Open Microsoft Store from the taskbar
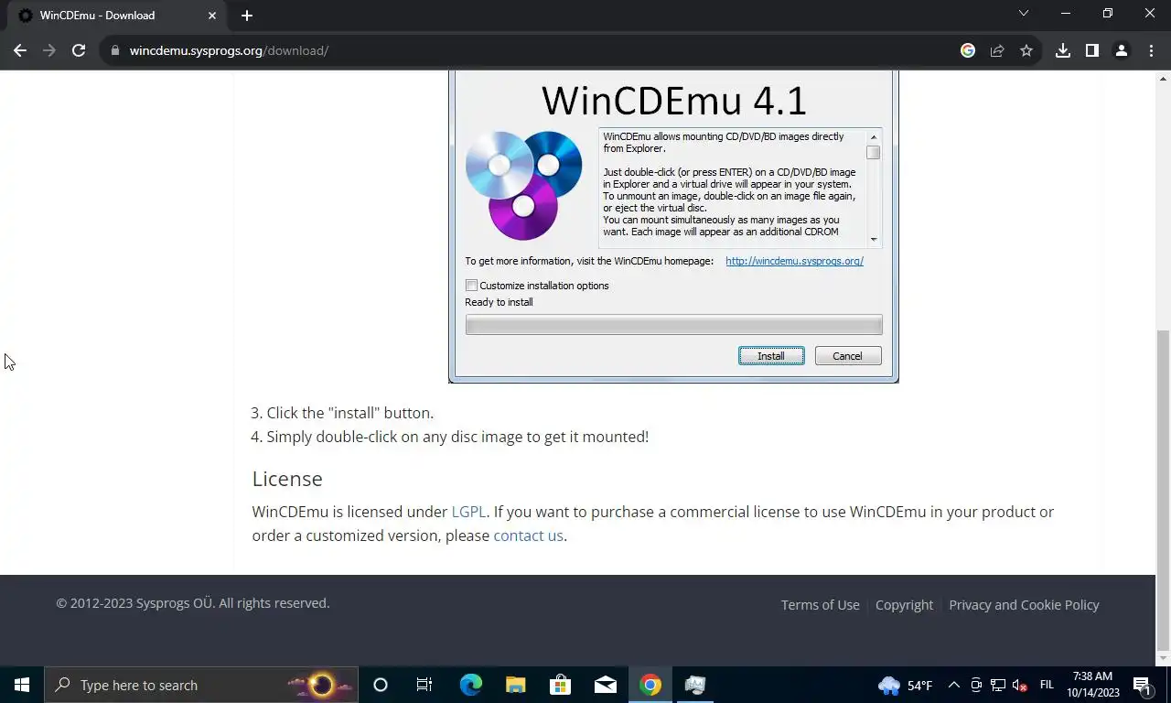 click(x=560, y=685)
